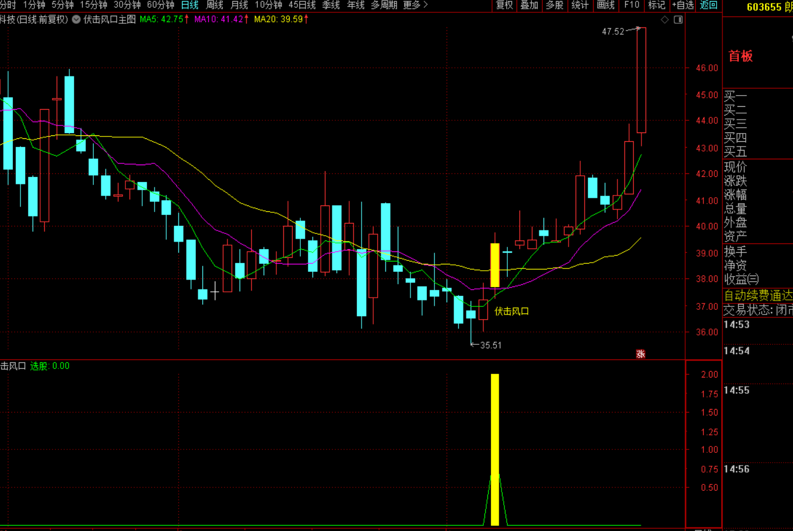793x531 pixels.
Task: Click the 选股: 0.00 indicator value
Action: 50,366
